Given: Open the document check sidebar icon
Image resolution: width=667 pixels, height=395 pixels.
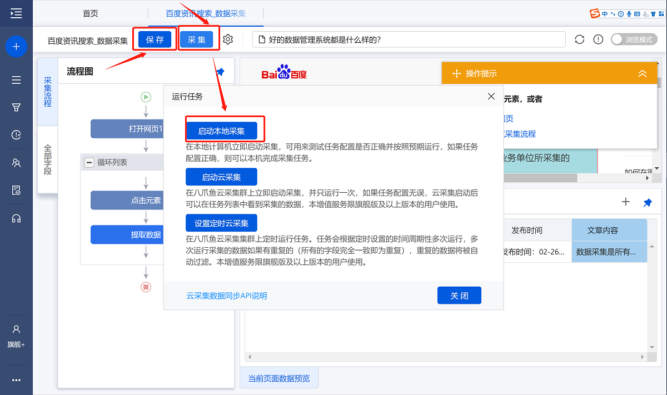Looking at the screenshot, I should [16, 191].
